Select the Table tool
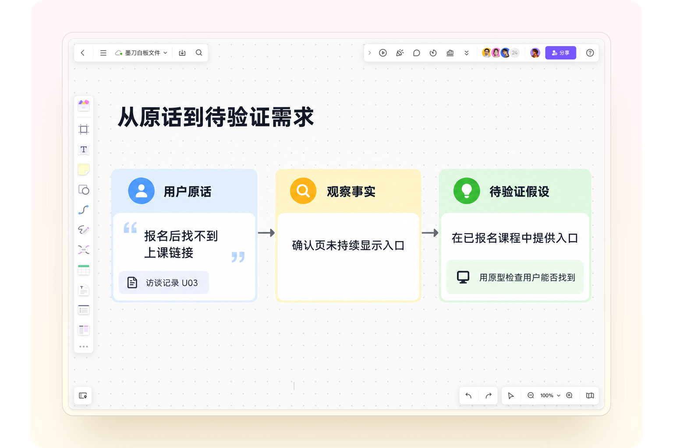The image size is (673, 448). (84, 270)
